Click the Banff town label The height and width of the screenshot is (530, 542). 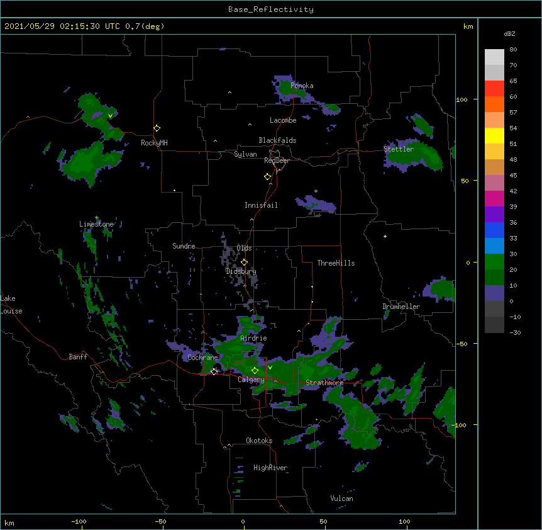click(x=78, y=357)
